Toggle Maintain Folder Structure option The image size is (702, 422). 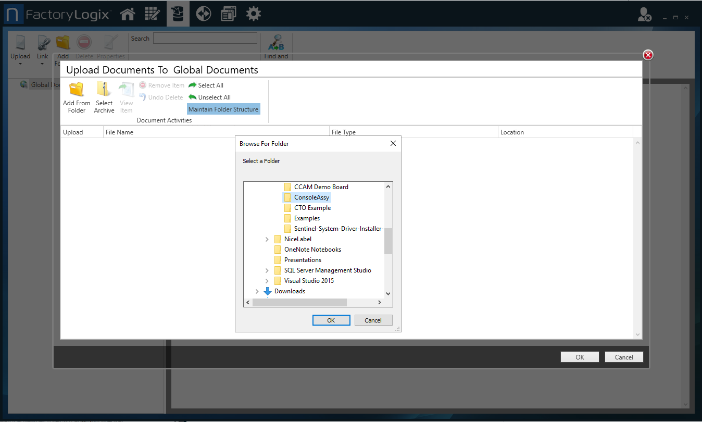tap(223, 109)
